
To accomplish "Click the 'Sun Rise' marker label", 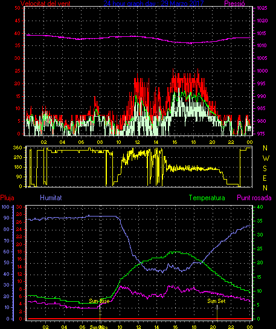I will 99,301.
